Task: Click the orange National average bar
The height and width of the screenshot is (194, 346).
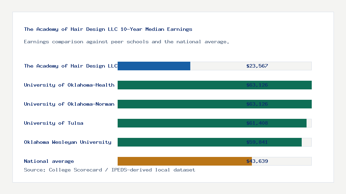Action: click(185, 161)
